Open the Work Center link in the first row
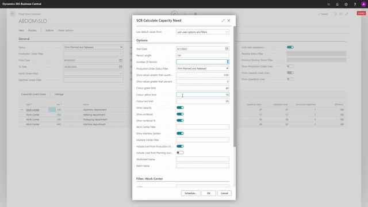Image resolution: width=368 pixels, height=207 pixels. click(x=33, y=110)
